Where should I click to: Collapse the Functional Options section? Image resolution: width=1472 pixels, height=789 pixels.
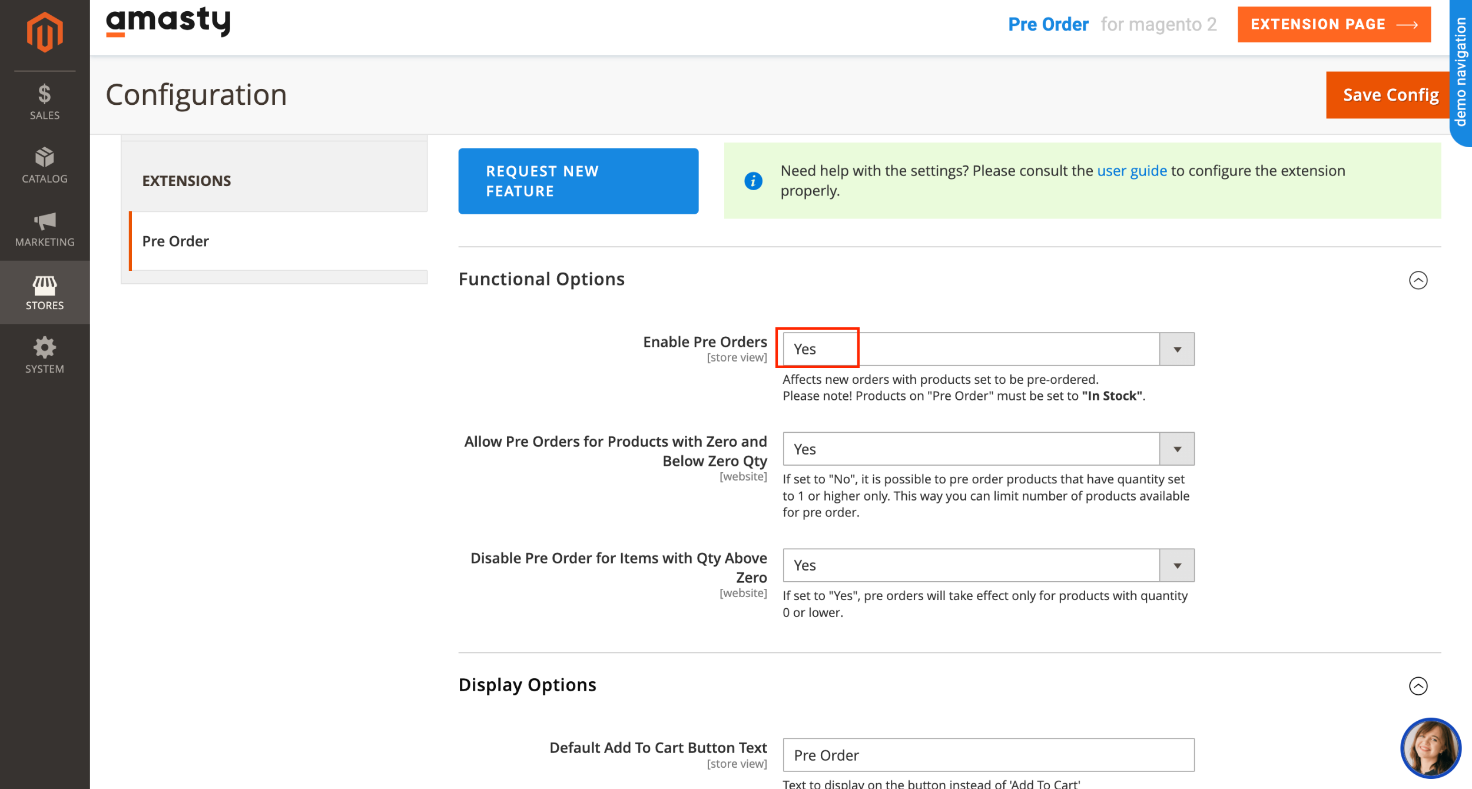point(1419,281)
